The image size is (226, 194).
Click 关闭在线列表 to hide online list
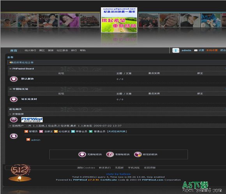(117, 132)
